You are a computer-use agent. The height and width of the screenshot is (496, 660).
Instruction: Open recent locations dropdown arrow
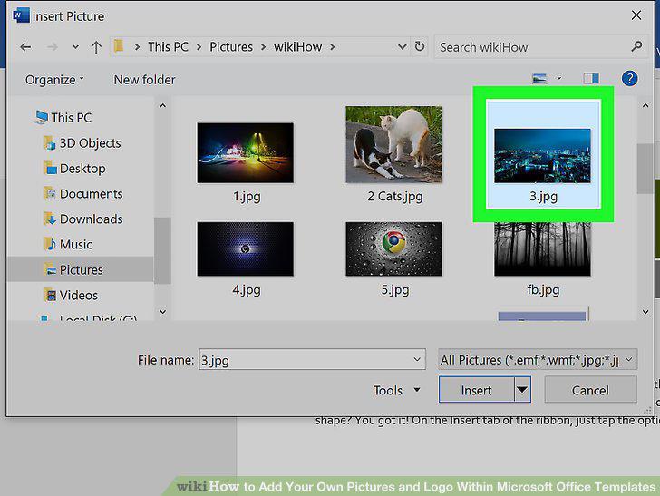click(75, 47)
